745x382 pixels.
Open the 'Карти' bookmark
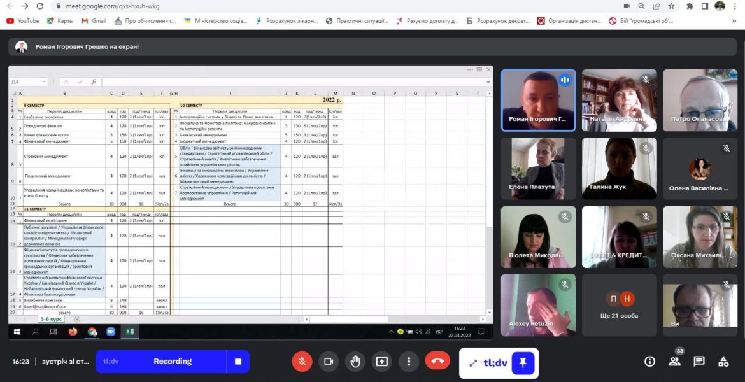point(60,21)
